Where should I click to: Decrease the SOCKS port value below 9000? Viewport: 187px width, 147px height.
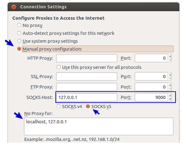[170, 99]
